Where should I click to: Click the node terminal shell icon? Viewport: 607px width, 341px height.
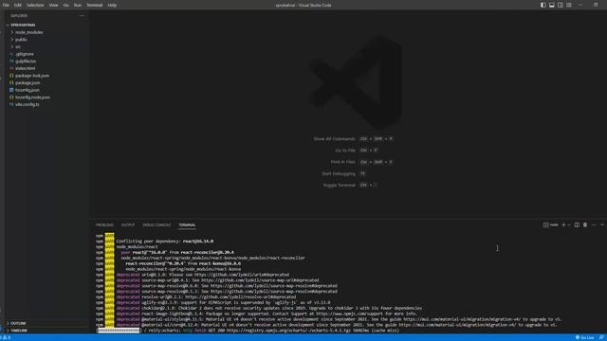tap(545, 224)
